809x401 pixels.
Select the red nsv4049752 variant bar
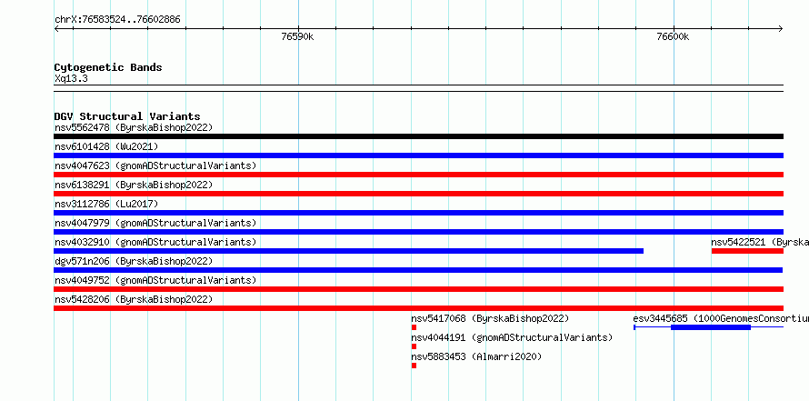418,289
